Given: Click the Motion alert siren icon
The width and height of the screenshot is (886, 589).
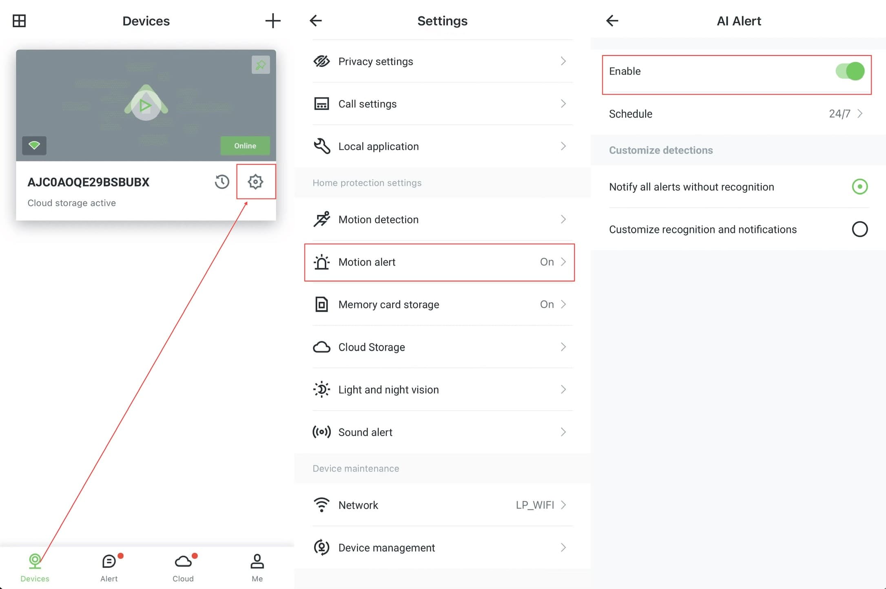Looking at the screenshot, I should (321, 262).
